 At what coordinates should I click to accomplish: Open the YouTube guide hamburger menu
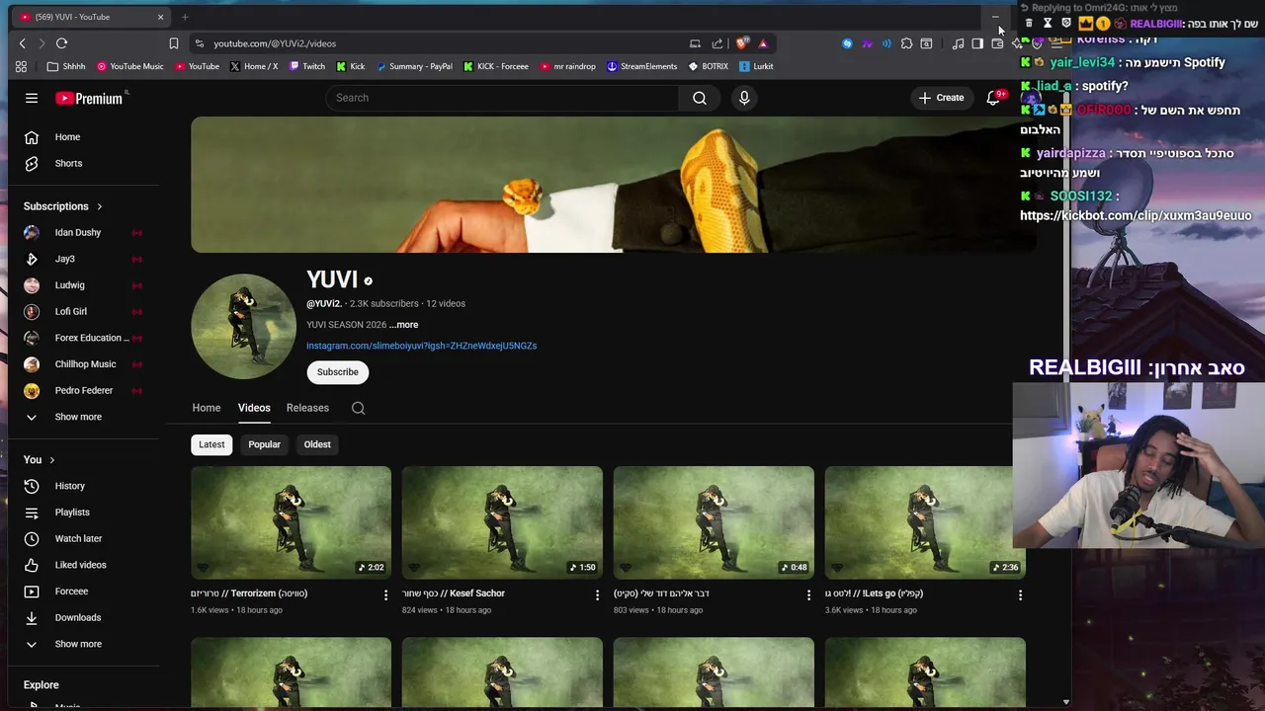tap(32, 98)
